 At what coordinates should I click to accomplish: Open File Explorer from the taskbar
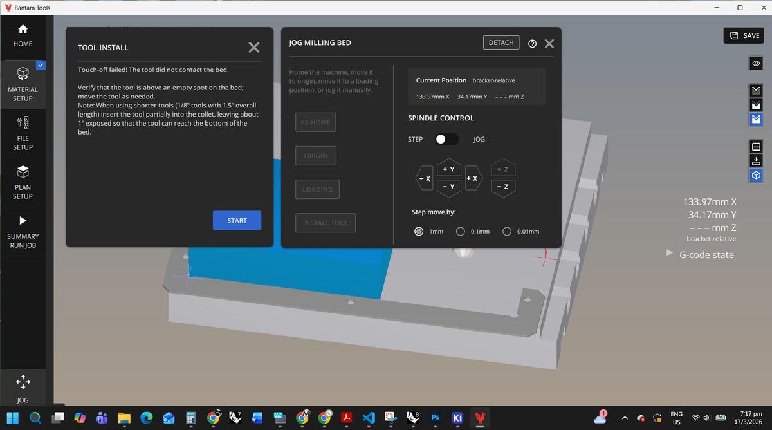coord(124,418)
